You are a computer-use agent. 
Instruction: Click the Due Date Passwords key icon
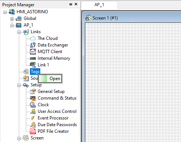(x=33, y=125)
